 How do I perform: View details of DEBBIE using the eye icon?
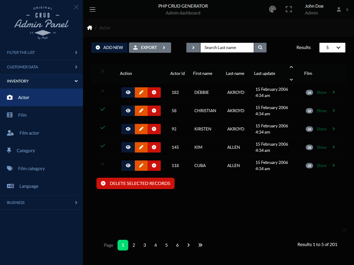(x=128, y=92)
